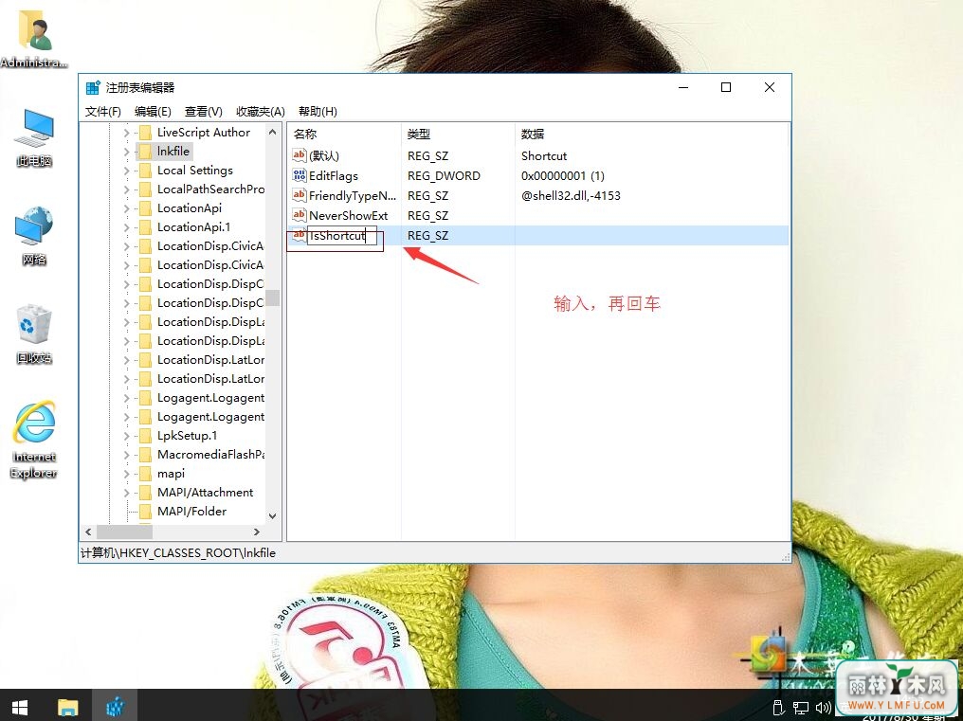Click the network tray icon
963x721 pixels.
coord(800,708)
